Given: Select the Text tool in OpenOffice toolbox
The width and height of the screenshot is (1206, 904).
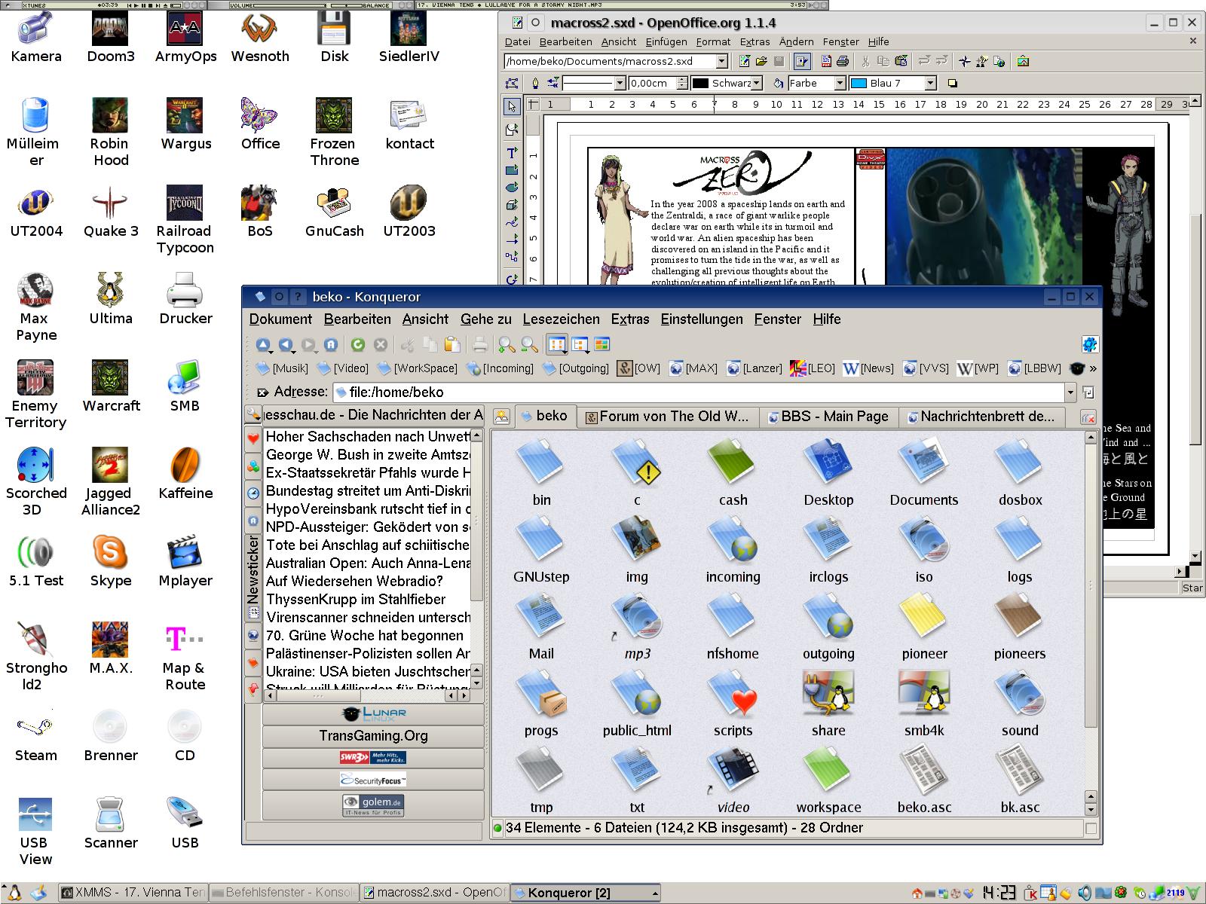Looking at the screenshot, I should [512, 151].
